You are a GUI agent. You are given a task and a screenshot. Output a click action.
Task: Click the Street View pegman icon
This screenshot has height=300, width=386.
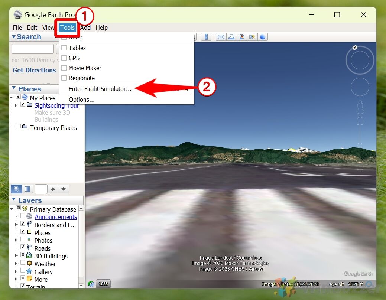pyautogui.click(x=359, y=107)
